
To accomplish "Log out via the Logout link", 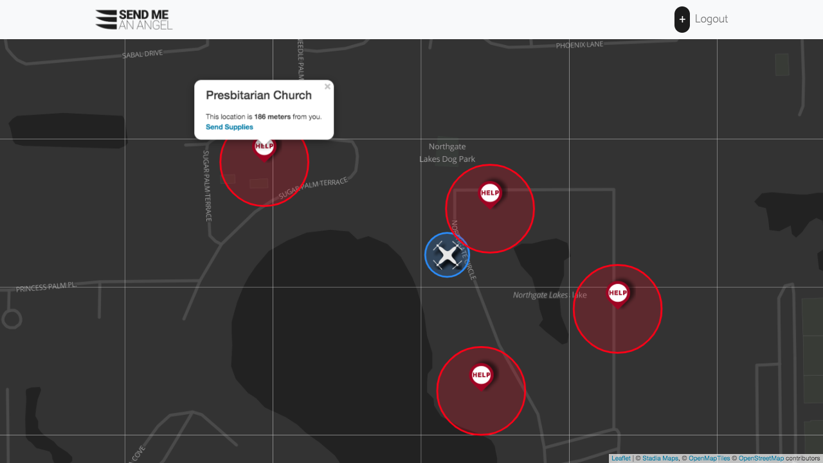I will point(711,19).
